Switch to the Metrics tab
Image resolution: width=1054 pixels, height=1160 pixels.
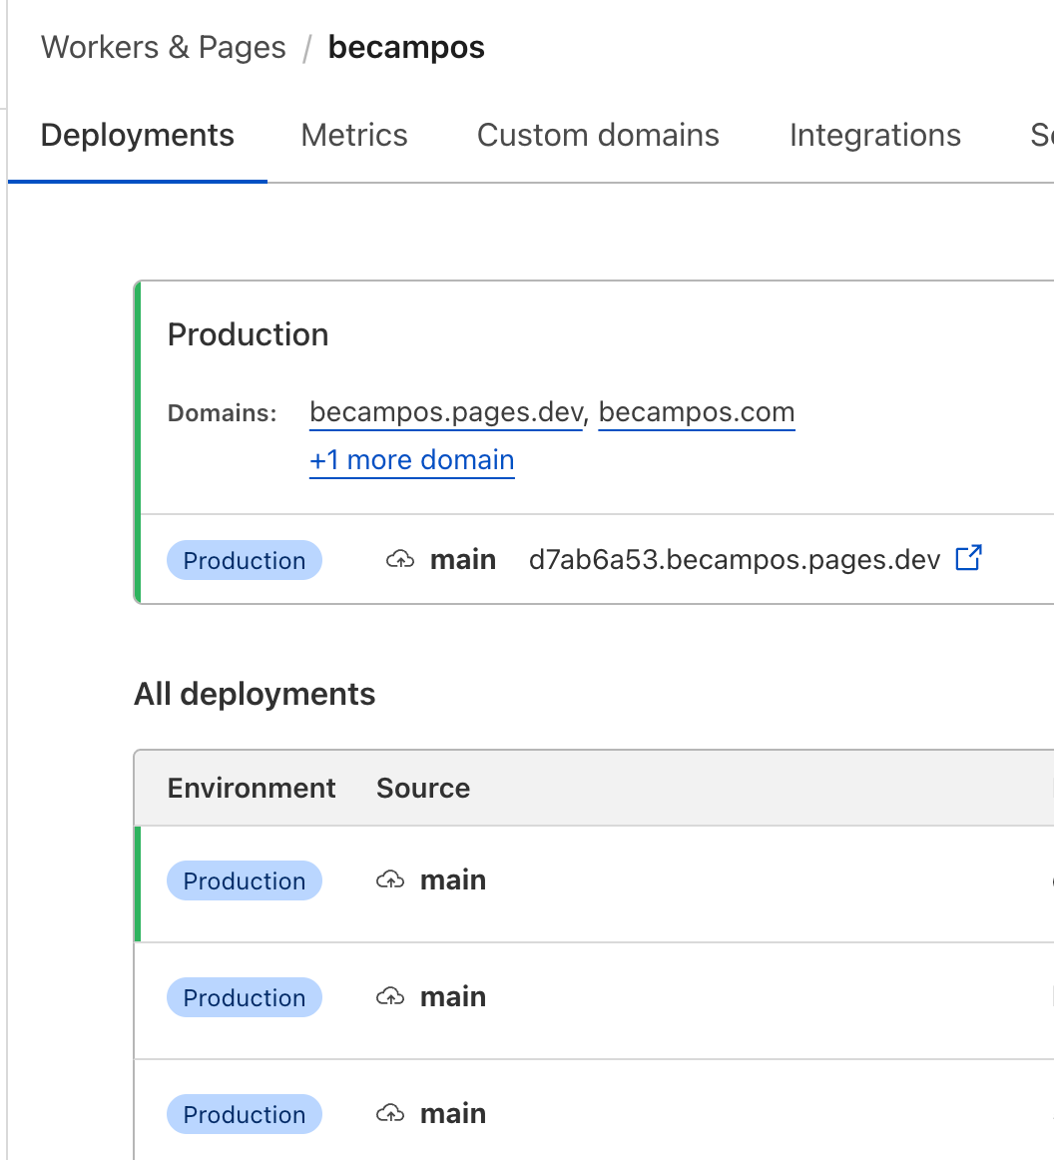click(x=354, y=136)
